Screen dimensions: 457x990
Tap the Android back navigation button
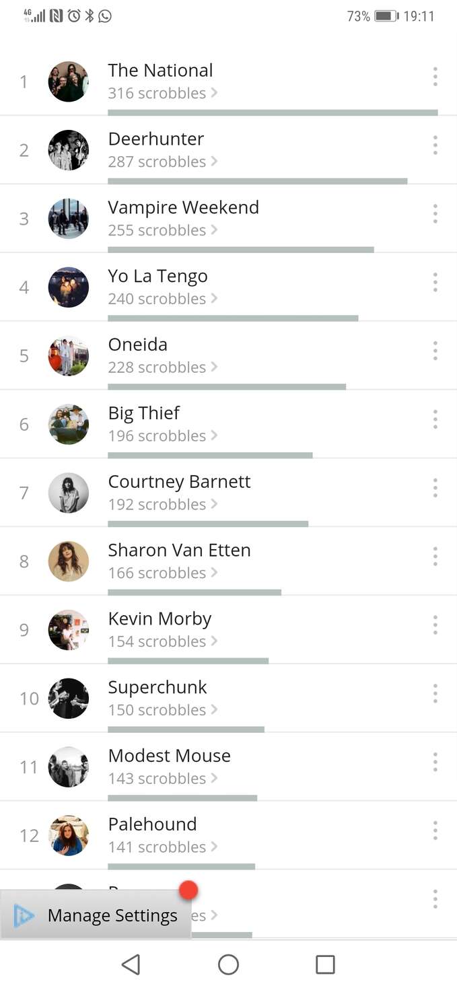[131, 964]
